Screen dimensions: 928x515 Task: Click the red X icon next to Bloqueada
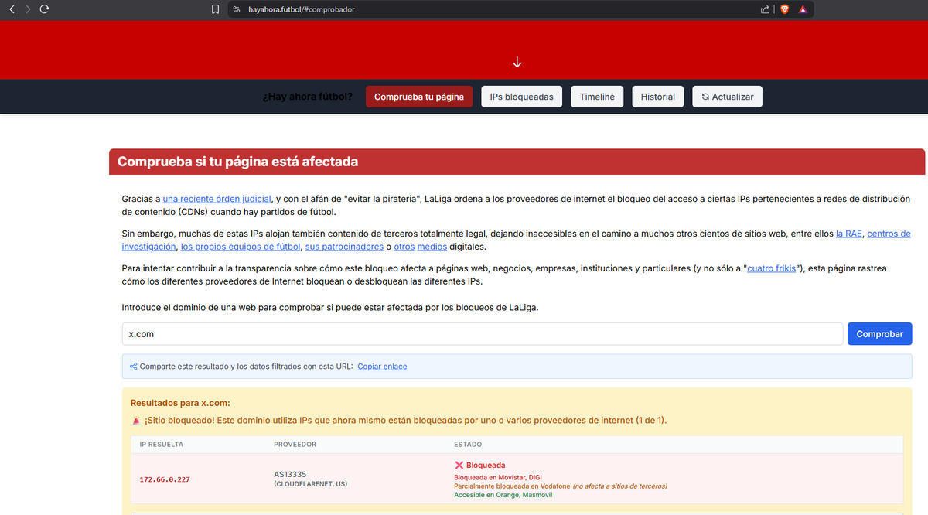click(459, 466)
